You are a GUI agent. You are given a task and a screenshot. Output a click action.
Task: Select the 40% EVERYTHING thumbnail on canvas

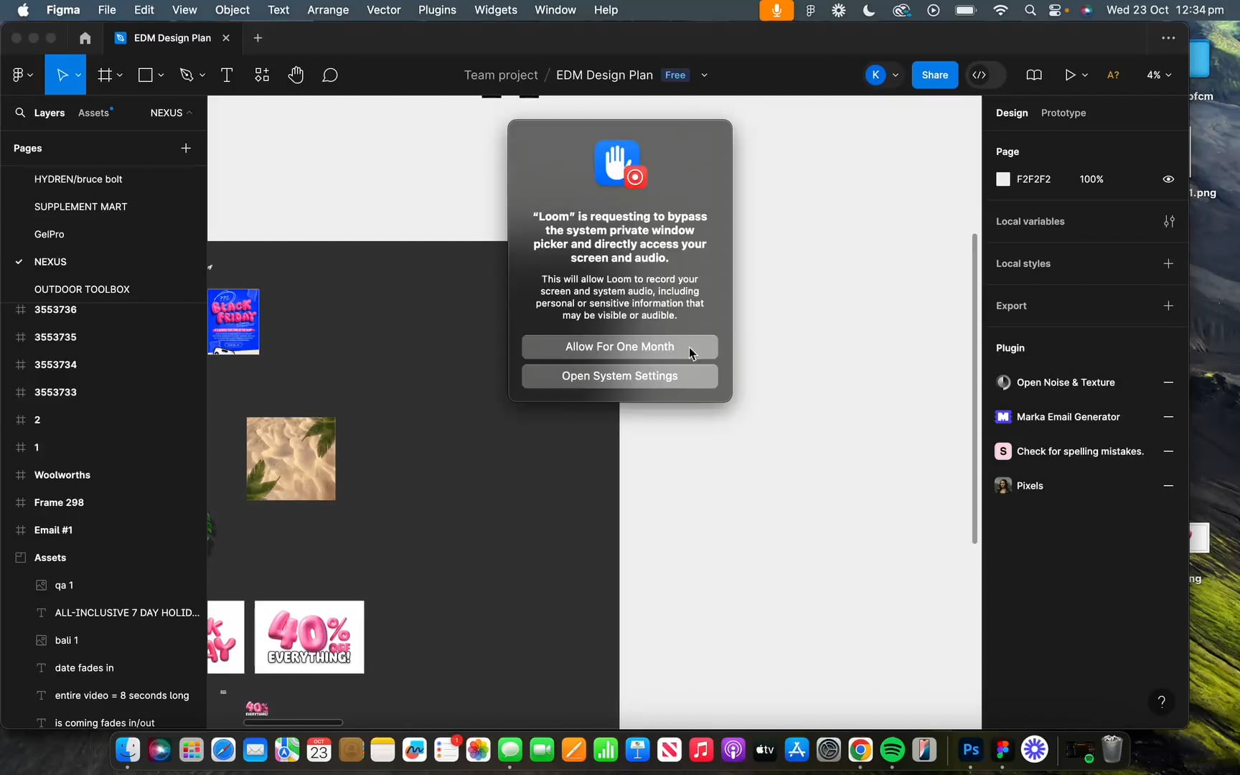[309, 637]
